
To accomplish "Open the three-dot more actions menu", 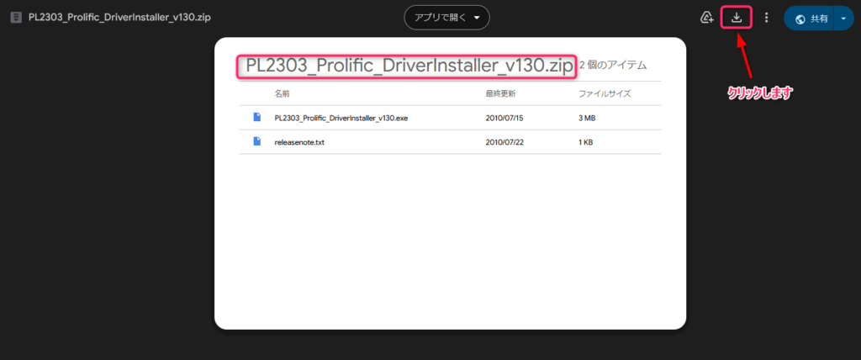I will pyautogui.click(x=767, y=18).
